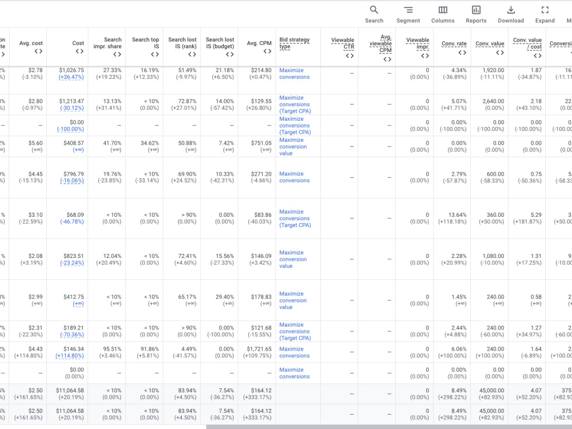Open Maximize conversions link in $796.79 row
This screenshot has width=572, height=429.
click(x=295, y=177)
